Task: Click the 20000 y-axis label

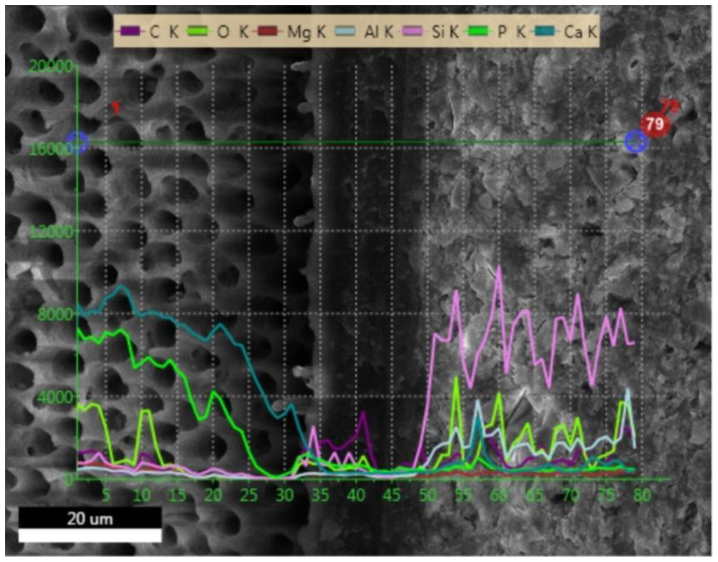Action: point(51,67)
